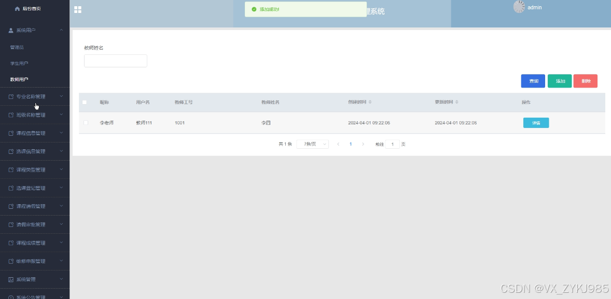This screenshot has height=299, width=611.
Task: Click the icon beside 选课信息管理
Action: pyautogui.click(x=11, y=151)
